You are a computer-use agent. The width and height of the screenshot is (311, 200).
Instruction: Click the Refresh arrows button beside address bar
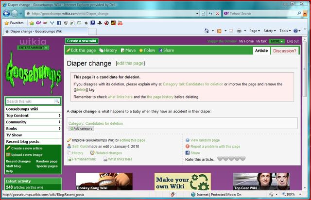tap(210, 14)
